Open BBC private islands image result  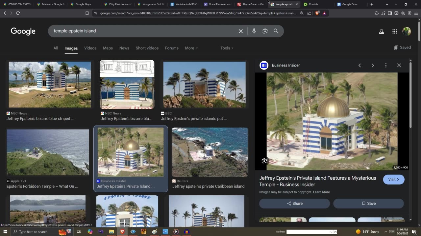click(x=204, y=85)
